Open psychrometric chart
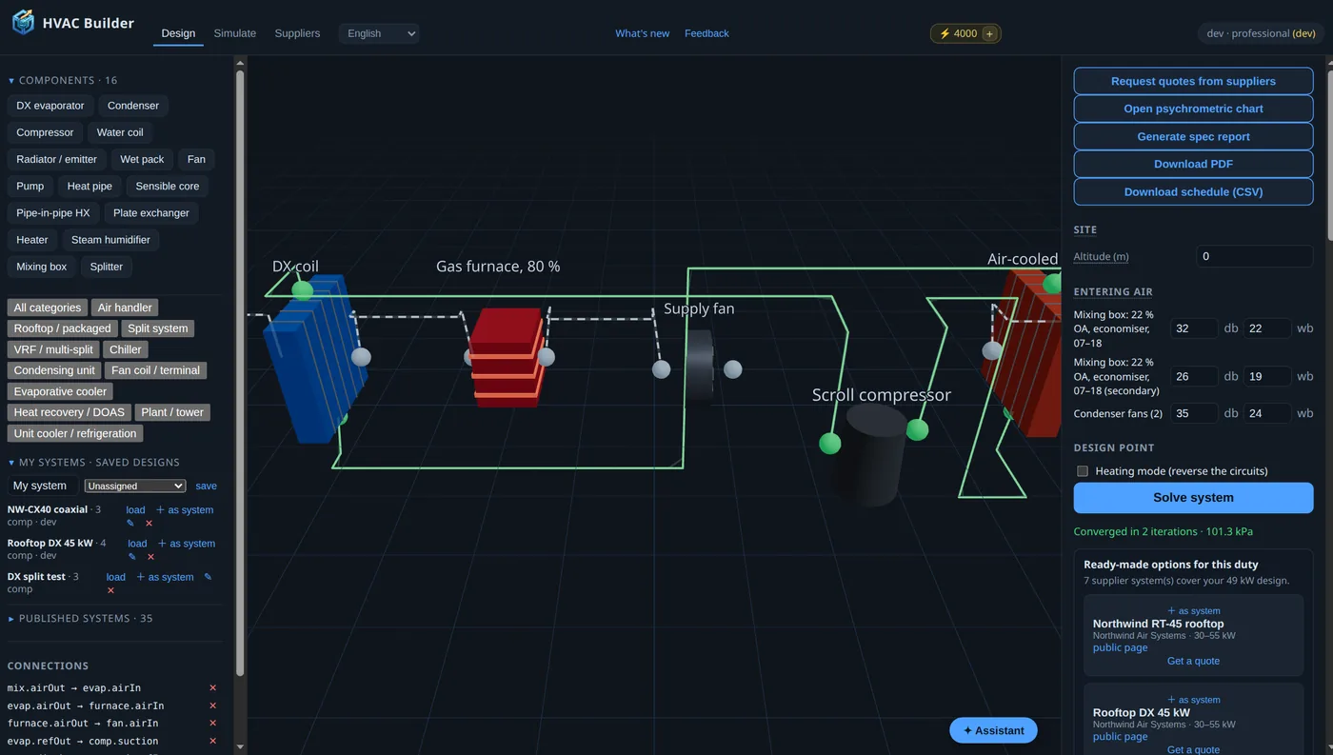1333x755 pixels. (x=1193, y=109)
